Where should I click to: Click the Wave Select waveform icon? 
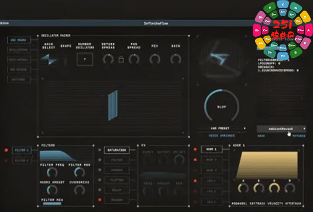click(49, 59)
